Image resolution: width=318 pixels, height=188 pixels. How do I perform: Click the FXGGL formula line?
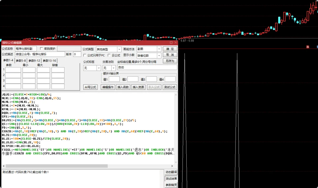pyautogui.click(x=88, y=150)
